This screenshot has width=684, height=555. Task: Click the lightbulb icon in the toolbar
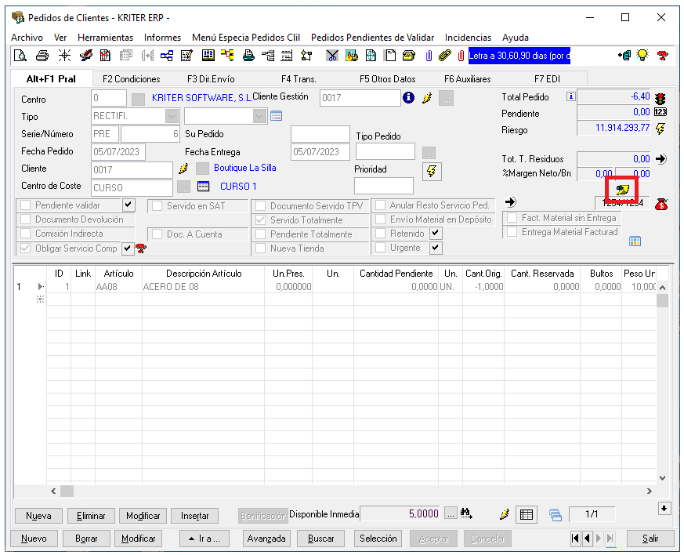(642, 56)
